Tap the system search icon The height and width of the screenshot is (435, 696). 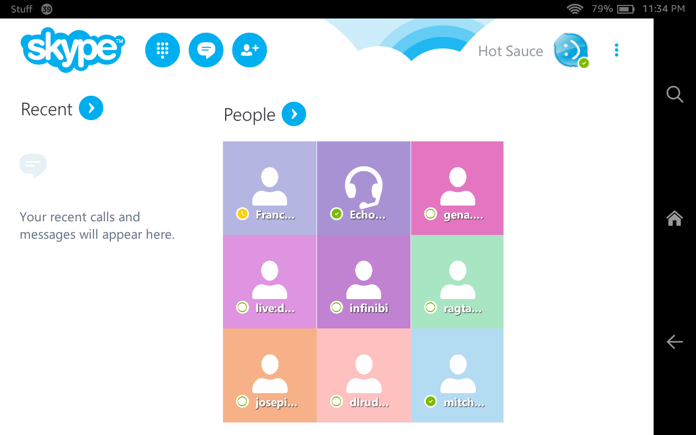[675, 94]
